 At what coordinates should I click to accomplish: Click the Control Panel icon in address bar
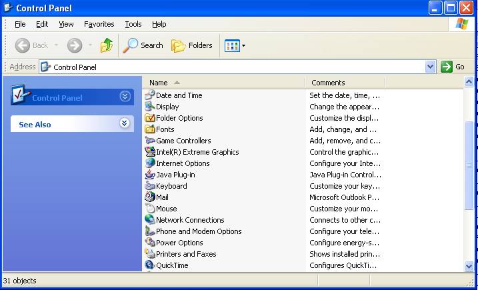click(46, 67)
